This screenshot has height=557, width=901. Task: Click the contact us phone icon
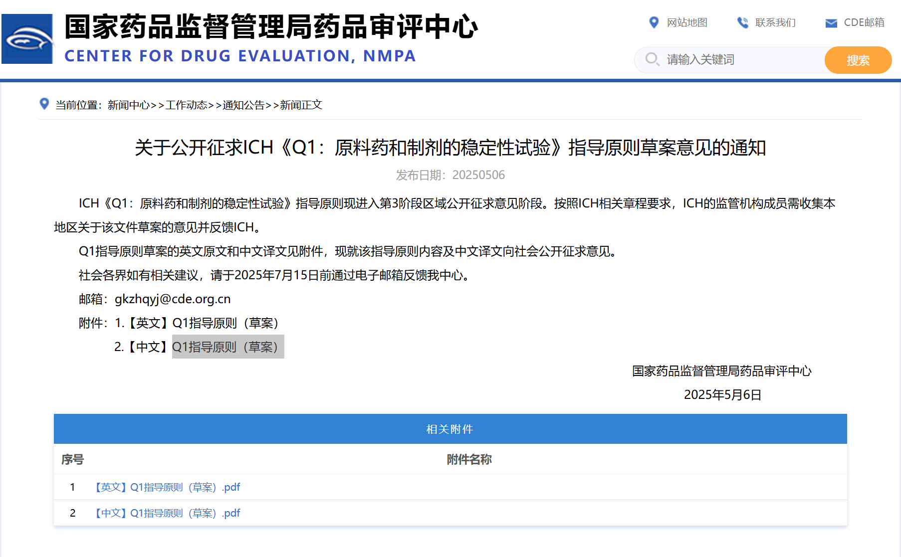pos(743,22)
